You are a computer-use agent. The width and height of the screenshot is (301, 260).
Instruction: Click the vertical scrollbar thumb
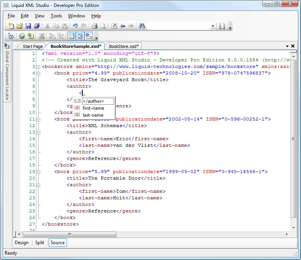[x=293, y=138]
